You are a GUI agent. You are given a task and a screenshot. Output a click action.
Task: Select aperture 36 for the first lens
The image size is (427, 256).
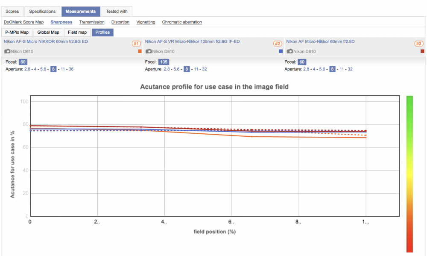pos(71,69)
